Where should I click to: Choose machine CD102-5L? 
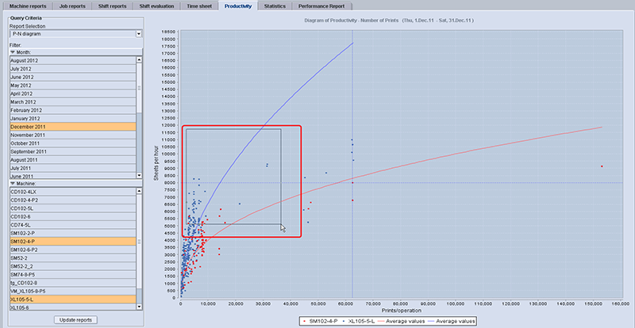pos(73,208)
